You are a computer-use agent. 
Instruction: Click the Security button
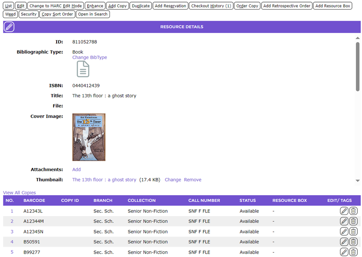(x=29, y=14)
